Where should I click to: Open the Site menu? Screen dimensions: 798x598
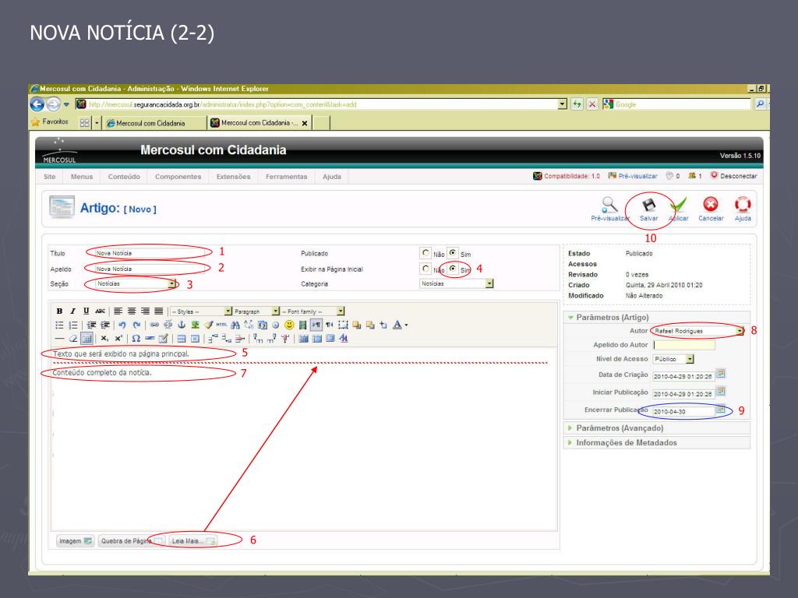pos(49,177)
